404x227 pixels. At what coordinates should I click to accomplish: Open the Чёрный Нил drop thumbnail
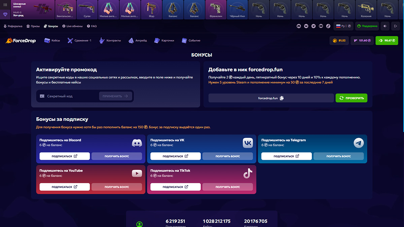pos(237,9)
